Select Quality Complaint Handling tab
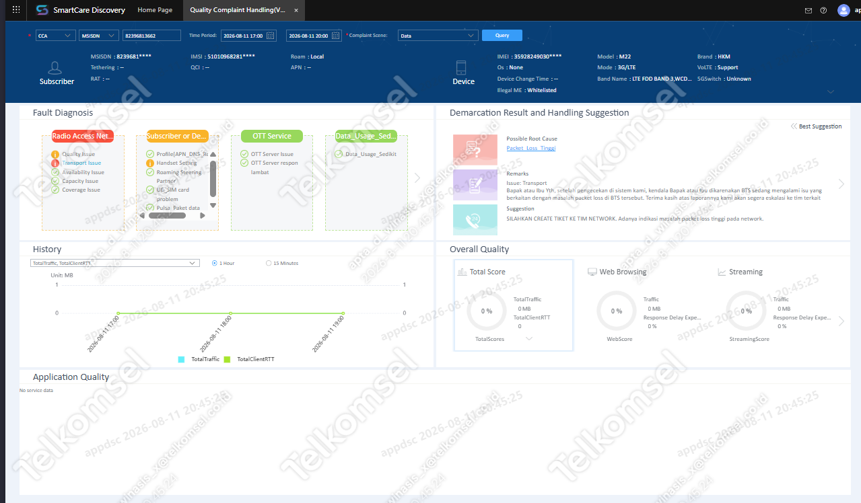Image resolution: width=861 pixels, height=503 pixels. coord(239,10)
